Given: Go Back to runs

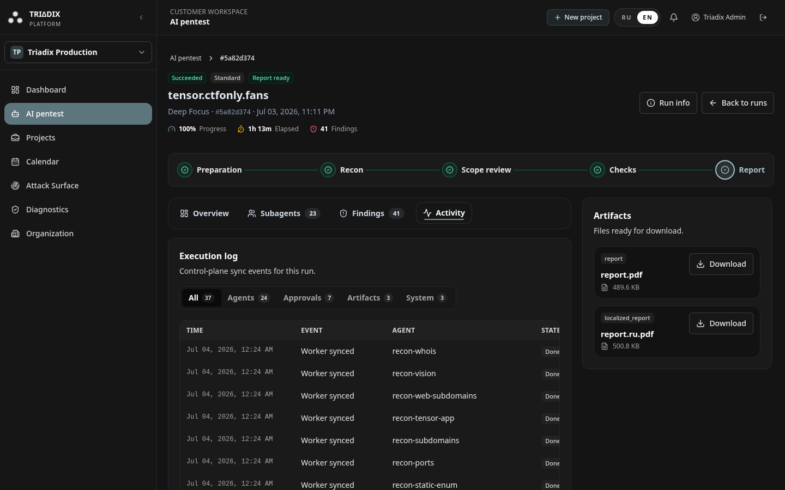Looking at the screenshot, I should pos(738,103).
